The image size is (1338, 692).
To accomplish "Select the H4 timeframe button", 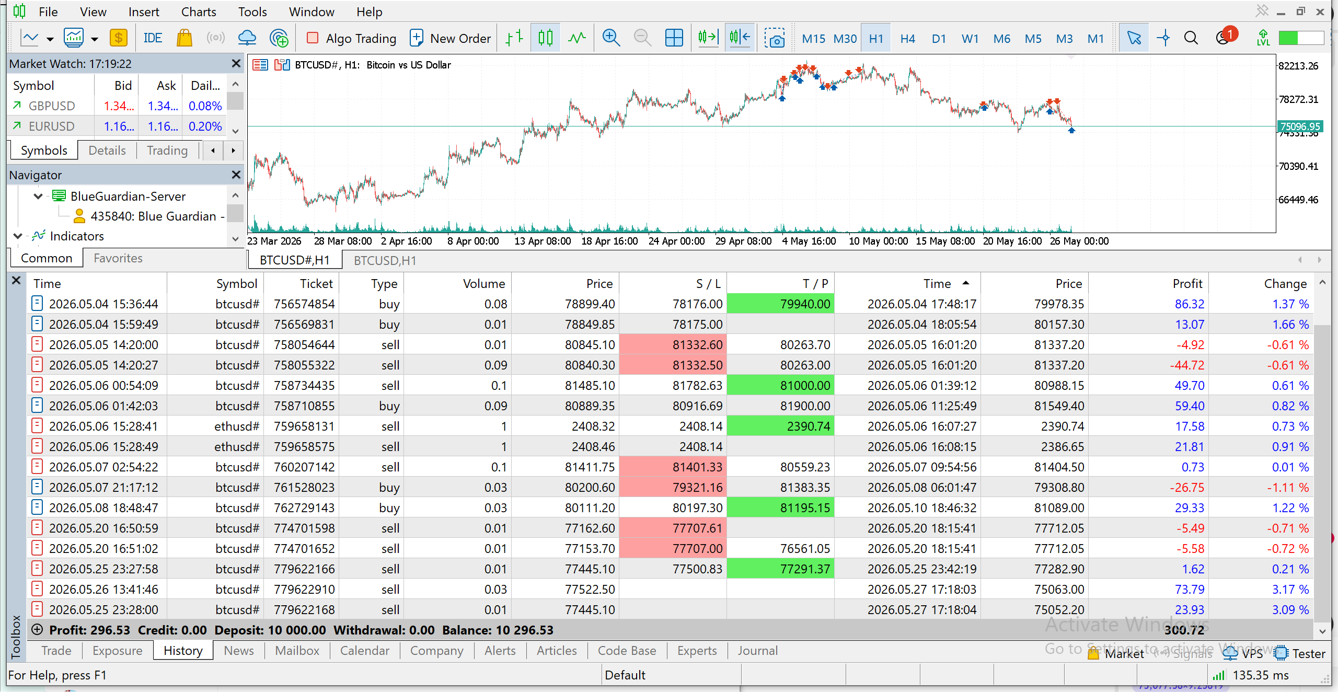I will pyautogui.click(x=907, y=39).
